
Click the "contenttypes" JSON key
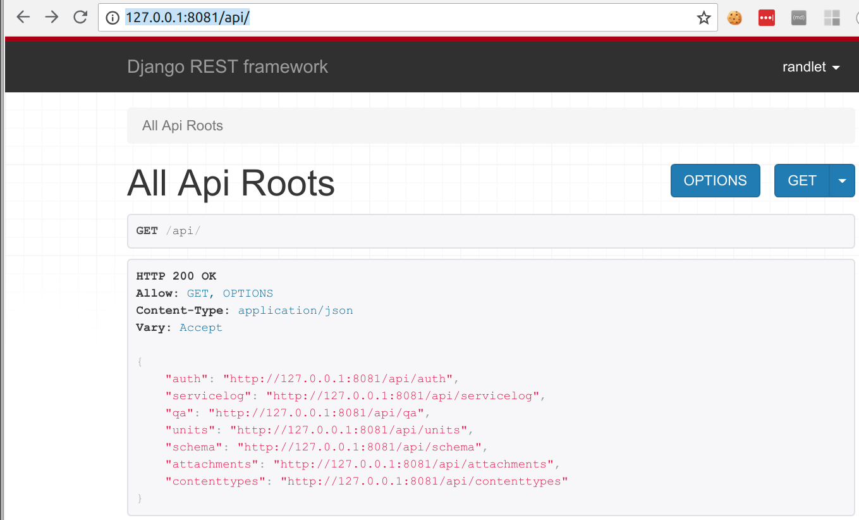pyautogui.click(x=216, y=481)
